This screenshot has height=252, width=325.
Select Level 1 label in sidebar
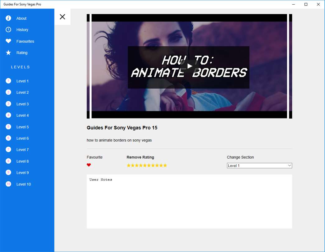coord(22,81)
